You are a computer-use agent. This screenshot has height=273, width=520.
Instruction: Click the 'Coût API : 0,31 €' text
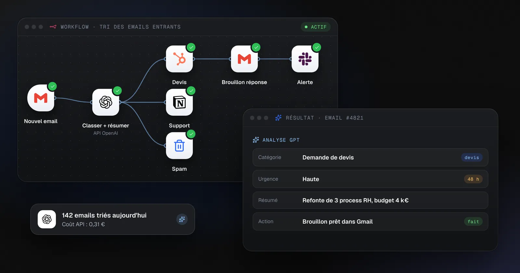coord(83,224)
